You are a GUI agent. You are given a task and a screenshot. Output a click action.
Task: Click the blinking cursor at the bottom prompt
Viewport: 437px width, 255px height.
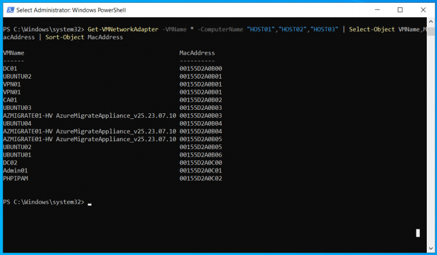(x=90, y=203)
